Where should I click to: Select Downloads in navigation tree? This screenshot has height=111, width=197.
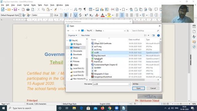coord(77,54)
